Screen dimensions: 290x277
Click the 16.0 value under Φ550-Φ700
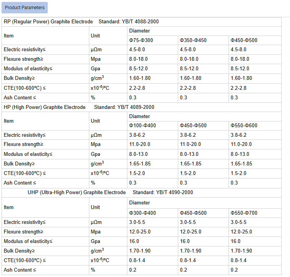(x=235, y=241)
